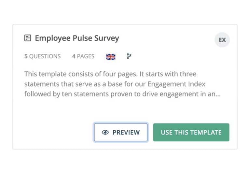Open the template with the PREVIEW button

tap(121, 132)
